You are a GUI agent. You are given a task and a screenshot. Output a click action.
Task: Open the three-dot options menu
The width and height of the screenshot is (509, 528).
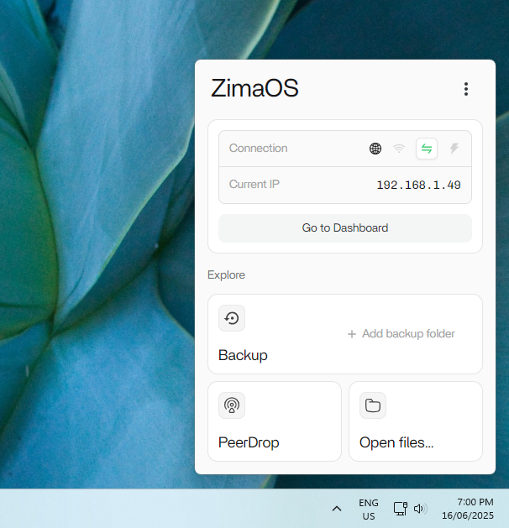tap(466, 89)
